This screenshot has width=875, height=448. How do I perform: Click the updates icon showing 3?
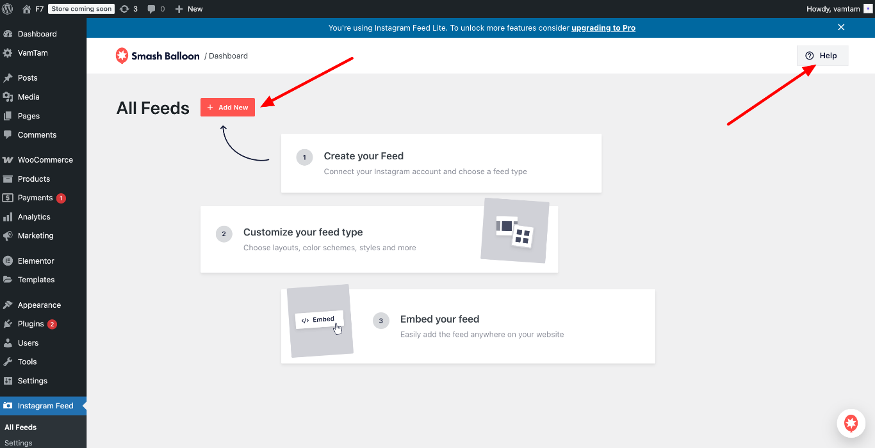[124, 9]
